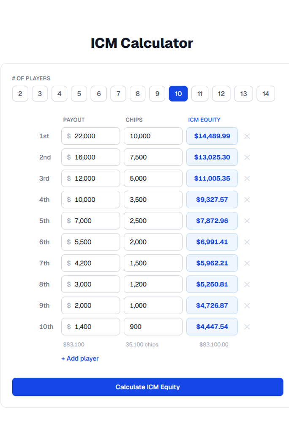Remove the 6th place player row
289x434 pixels.
pyautogui.click(x=247, y=242)
